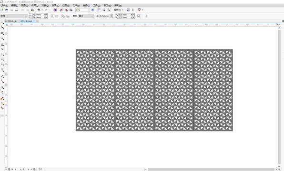Click the page width field 215.9 mm
This screenshot has height=171, width=284.
(38, 15)
